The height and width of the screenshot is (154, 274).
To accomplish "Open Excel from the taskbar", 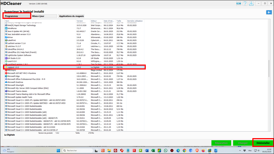I will tap(153, 150).
